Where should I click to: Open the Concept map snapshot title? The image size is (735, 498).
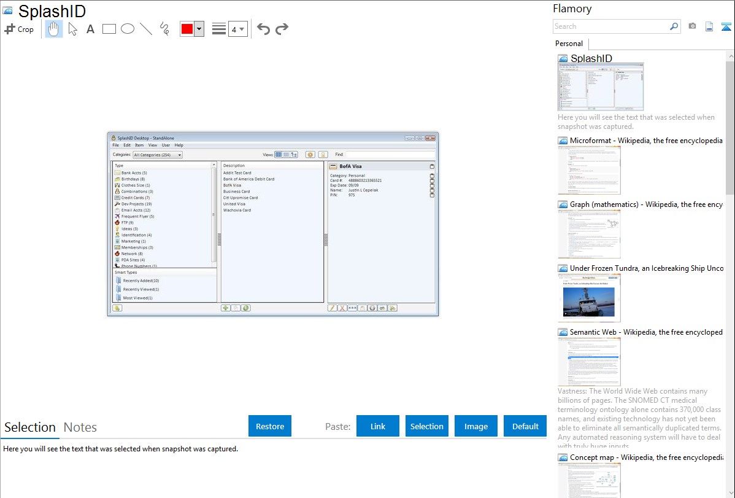coord(647,457)
